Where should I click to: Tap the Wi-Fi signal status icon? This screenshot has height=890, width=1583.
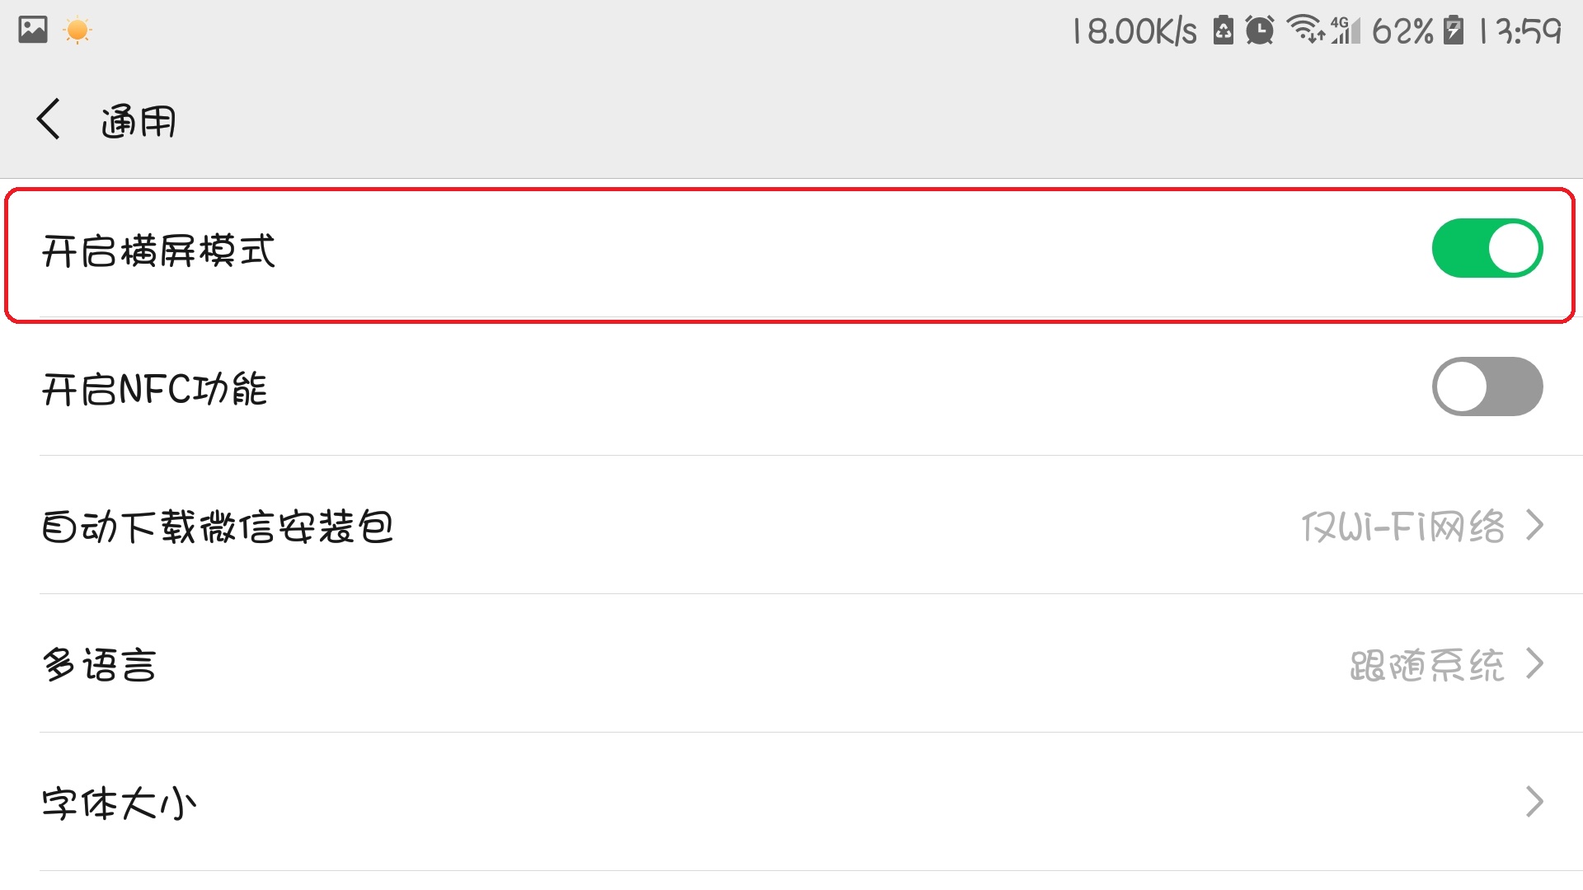(1305, 29)
